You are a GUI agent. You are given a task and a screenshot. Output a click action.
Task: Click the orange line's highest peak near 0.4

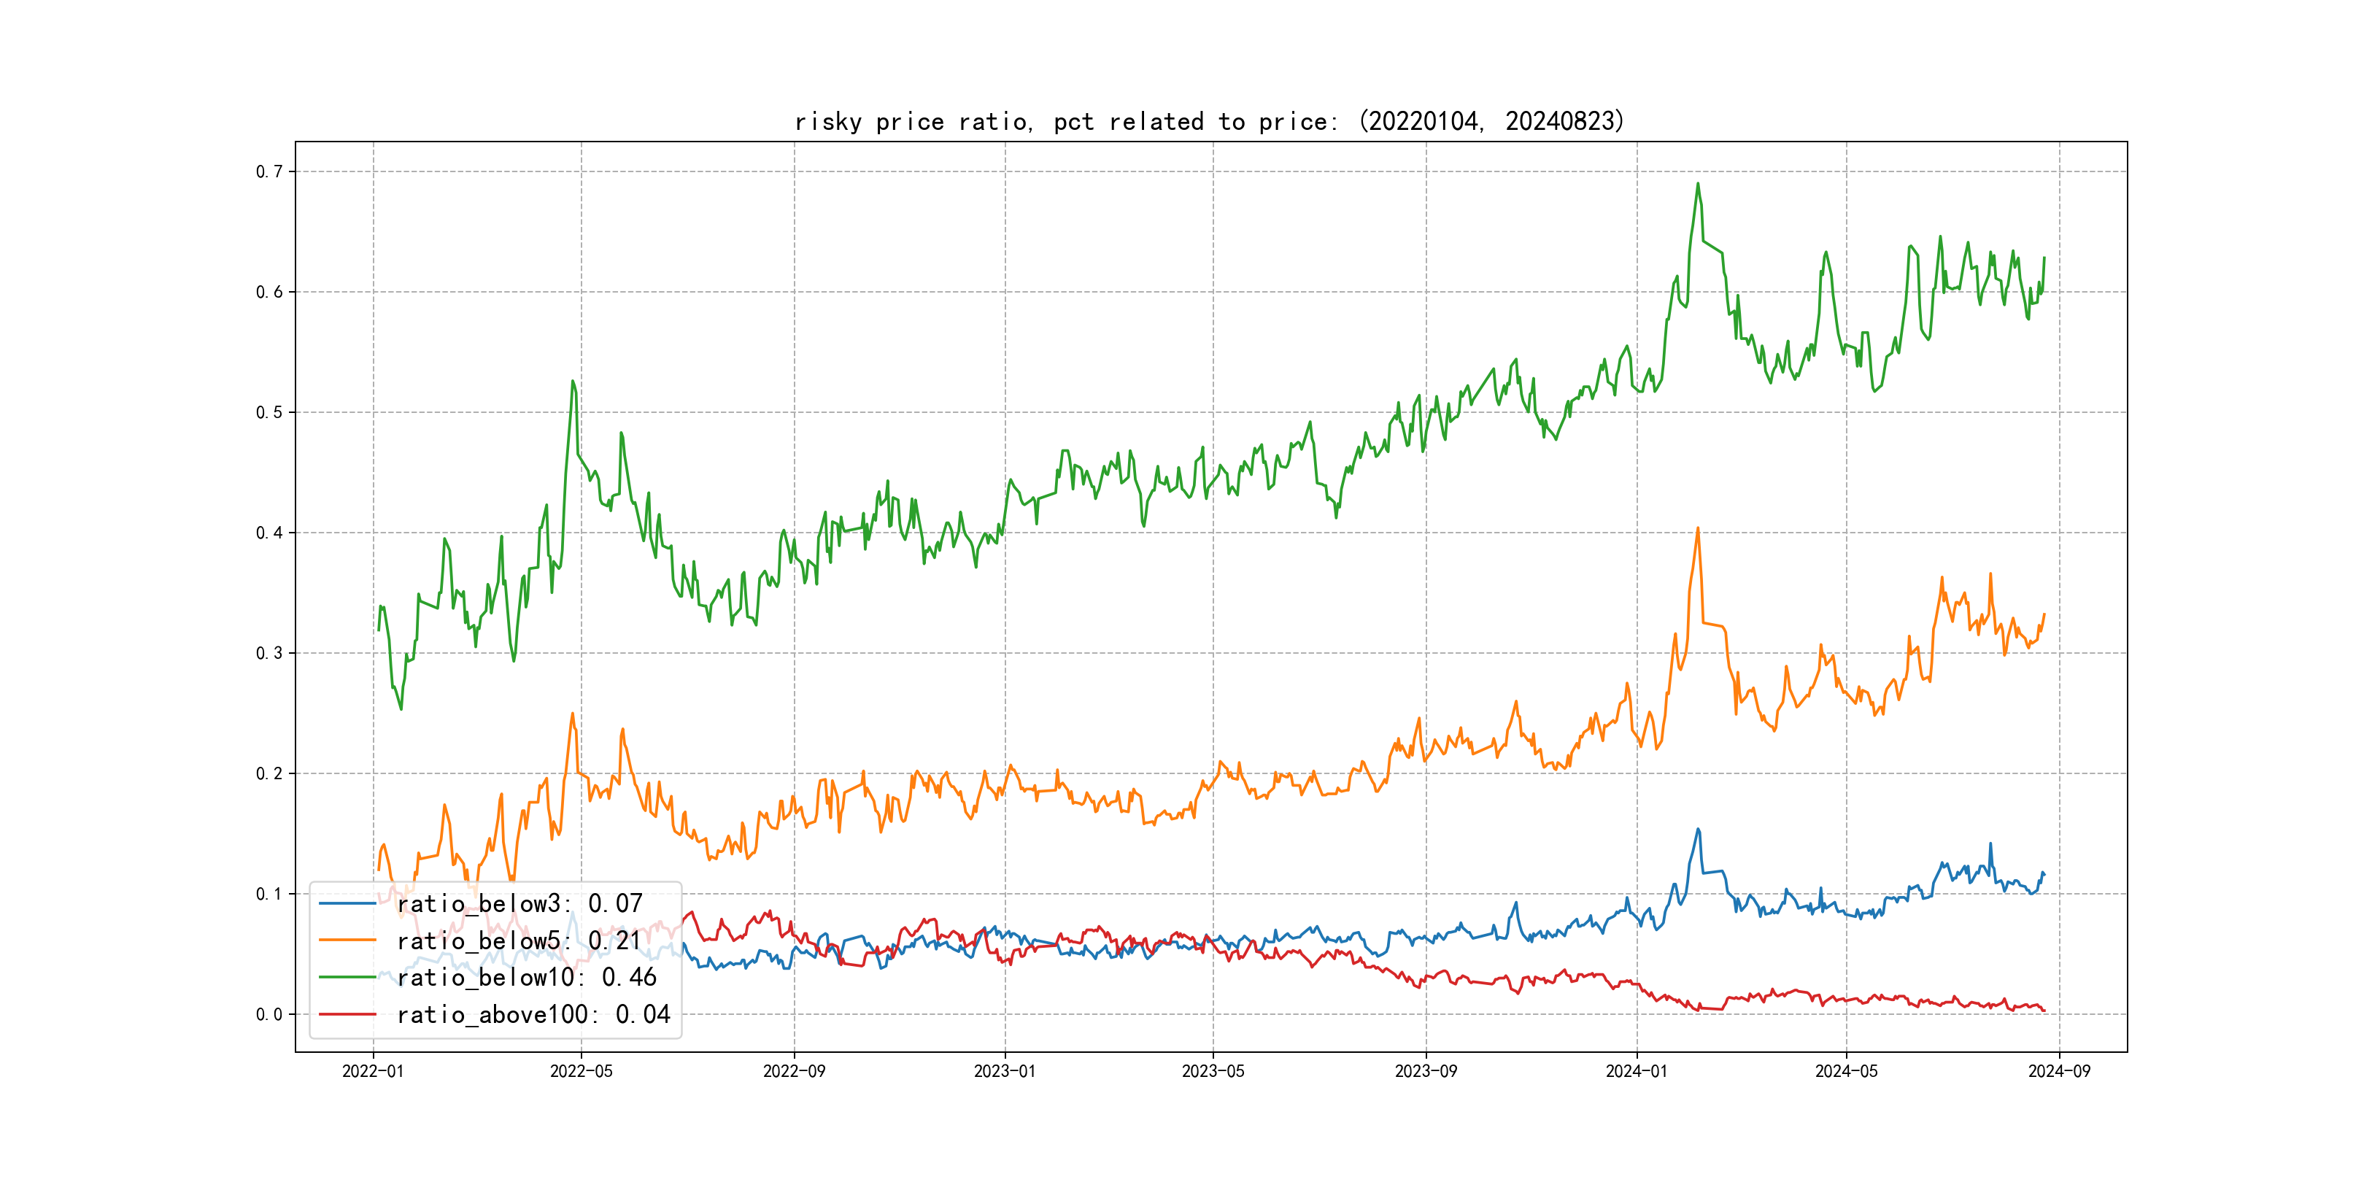1698,528
